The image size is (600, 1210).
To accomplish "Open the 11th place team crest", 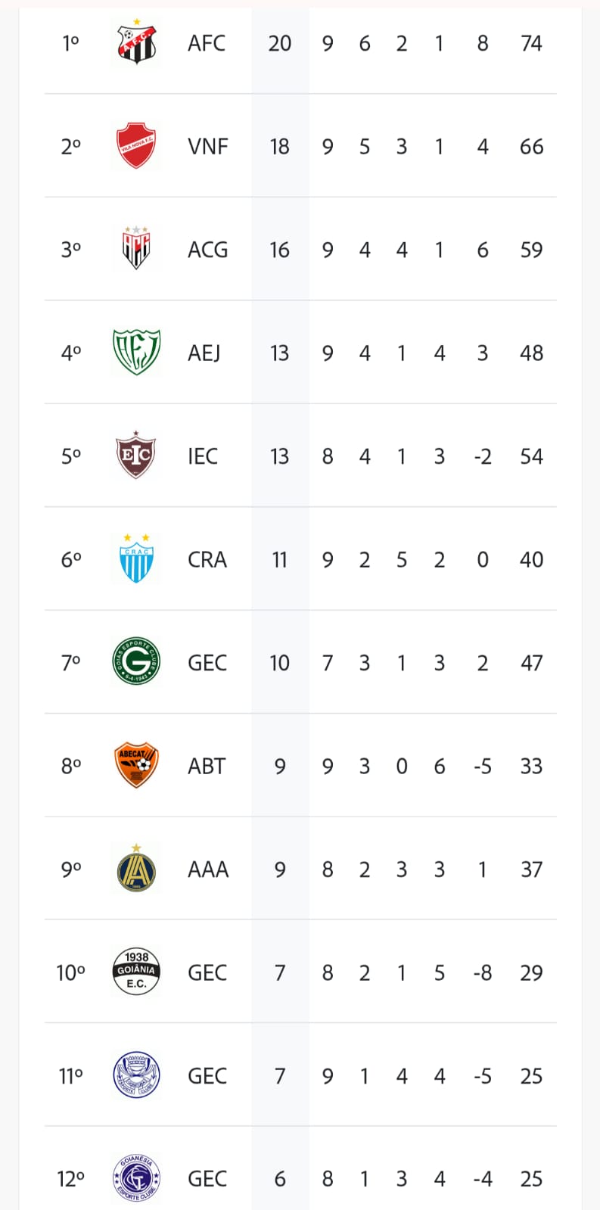I will [136, 1075].
